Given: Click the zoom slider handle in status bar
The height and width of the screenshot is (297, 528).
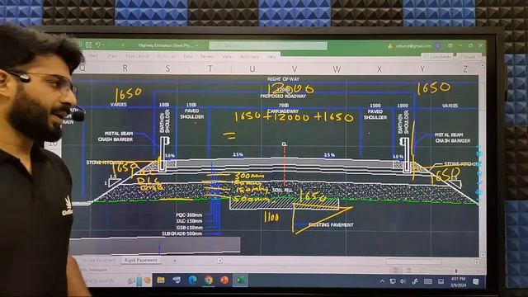Looking at the screenshot, I should [x=456, y=271].
